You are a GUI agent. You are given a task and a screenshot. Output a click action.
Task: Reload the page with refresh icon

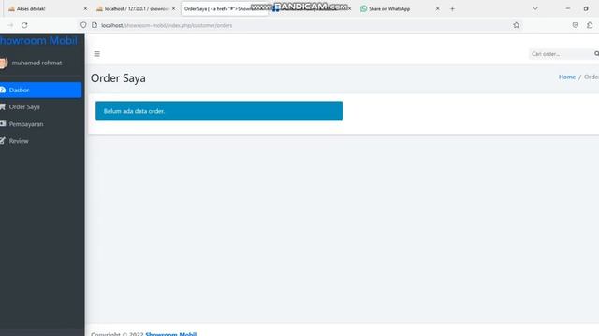24,25
